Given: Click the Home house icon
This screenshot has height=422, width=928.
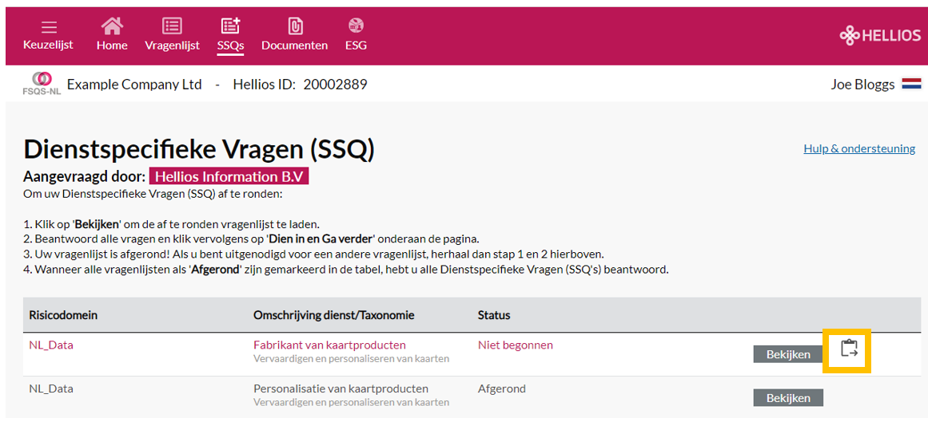Looking at the screenshot, I should [x=112, y=26].
